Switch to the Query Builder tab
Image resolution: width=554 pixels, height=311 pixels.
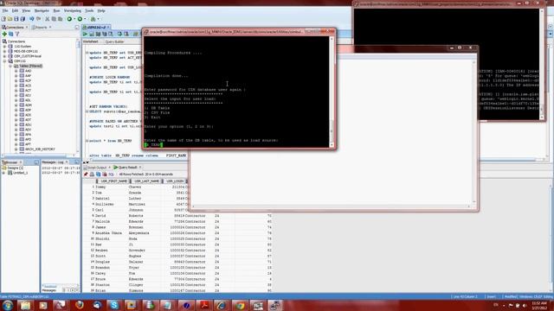point(114,41)
